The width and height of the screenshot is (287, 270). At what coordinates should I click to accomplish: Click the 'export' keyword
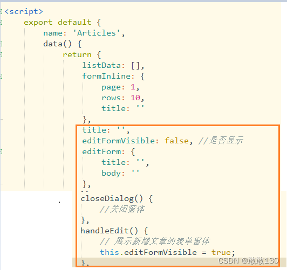coord(38,23)
